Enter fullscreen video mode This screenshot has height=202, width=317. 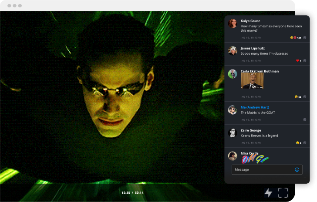283,192
